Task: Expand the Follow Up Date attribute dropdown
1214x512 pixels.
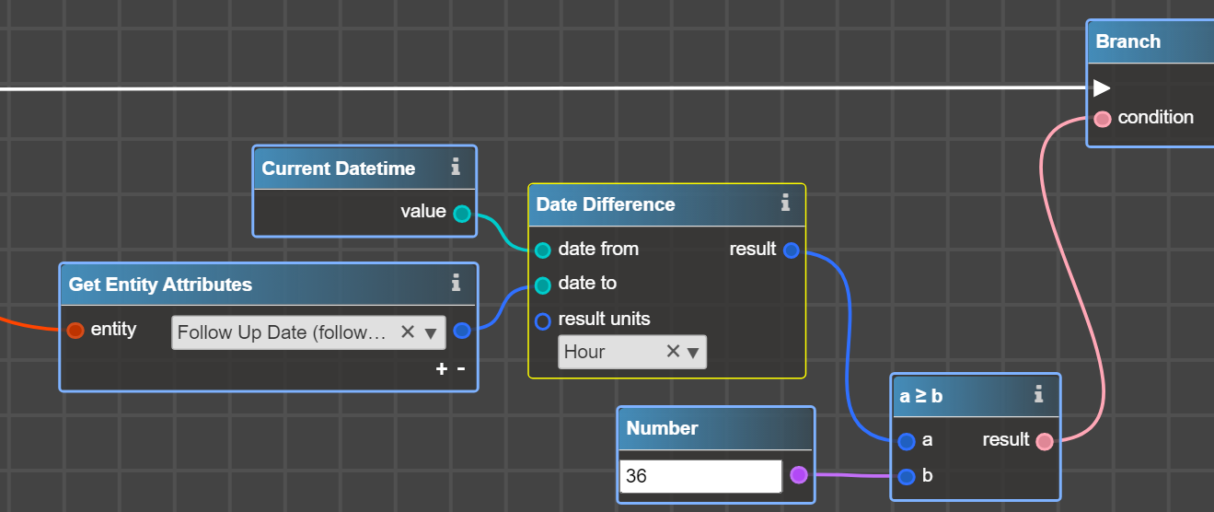Action: pos(431,333)
